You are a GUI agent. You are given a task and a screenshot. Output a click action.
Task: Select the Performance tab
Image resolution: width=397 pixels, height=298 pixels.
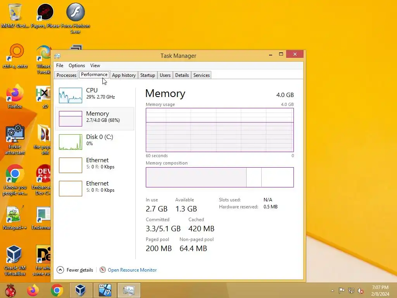pyautogui.click(x=94, y=74)
